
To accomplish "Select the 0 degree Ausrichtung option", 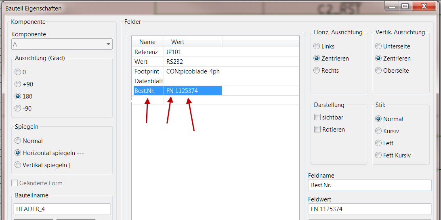I will (x=18, y=72).
